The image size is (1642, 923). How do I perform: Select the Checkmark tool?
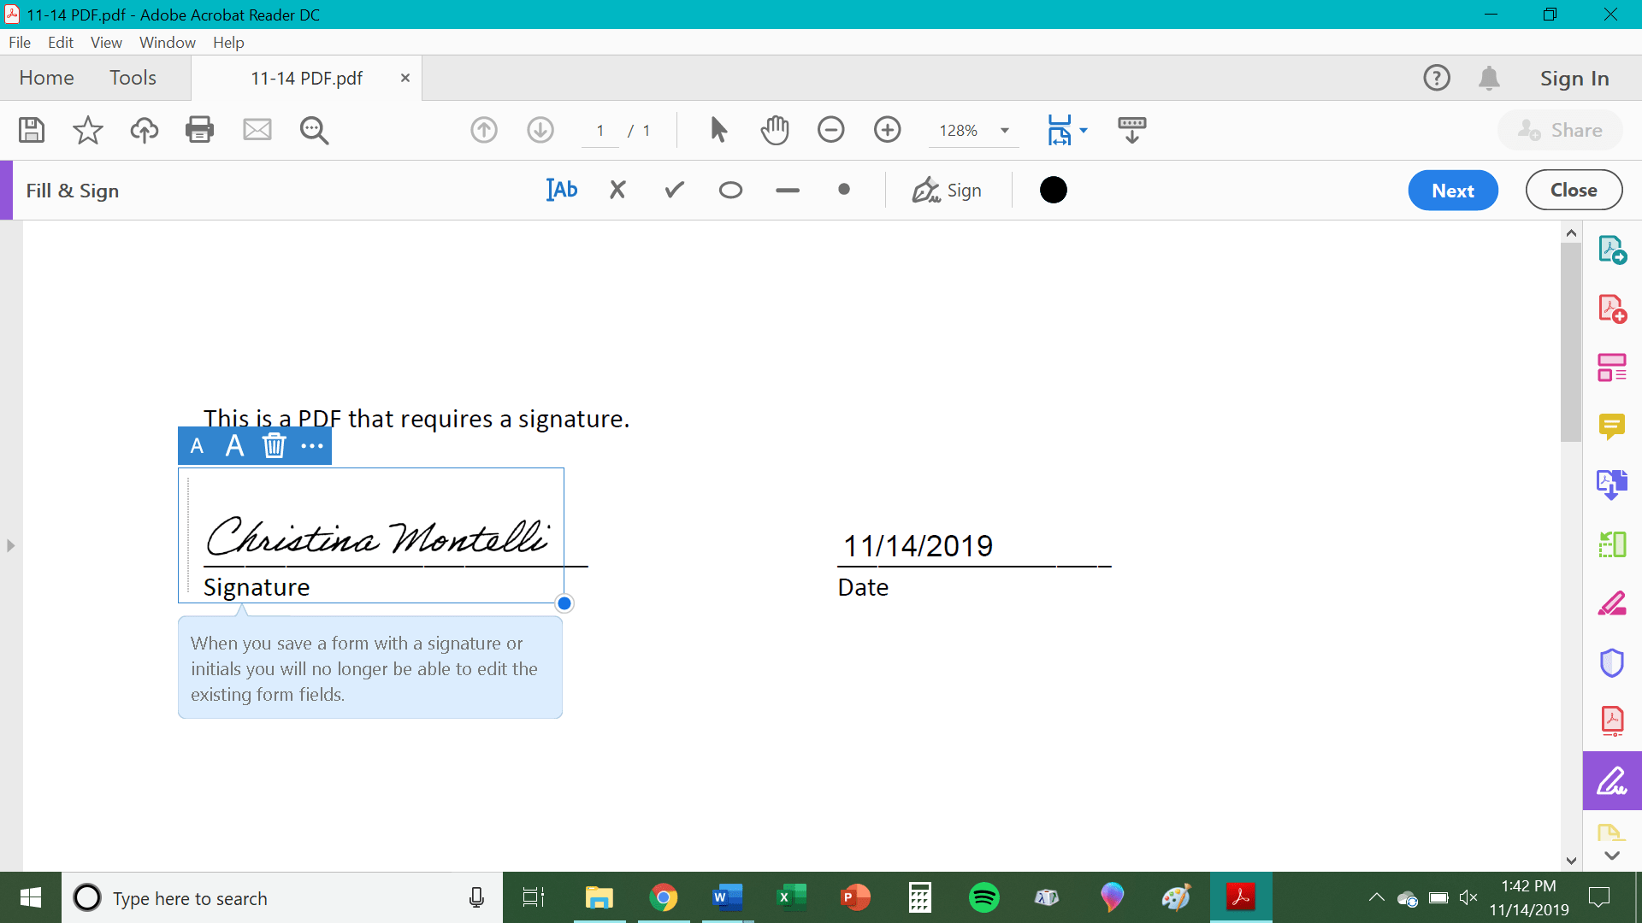[x=675, y=190]
